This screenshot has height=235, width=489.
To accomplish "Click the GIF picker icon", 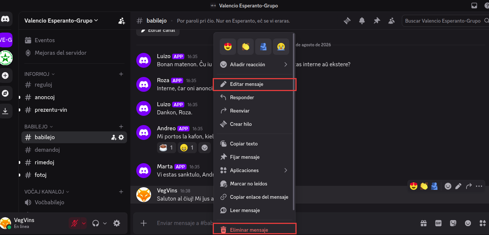I will [438, 223].
